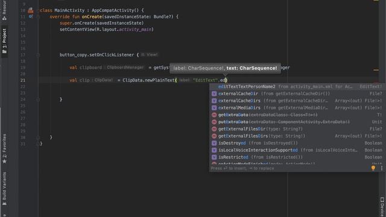The height and width of the screenshot is (217, 386).
Task: Click the warning stripe mark beside line 19
Action: [x=376, y=70]
